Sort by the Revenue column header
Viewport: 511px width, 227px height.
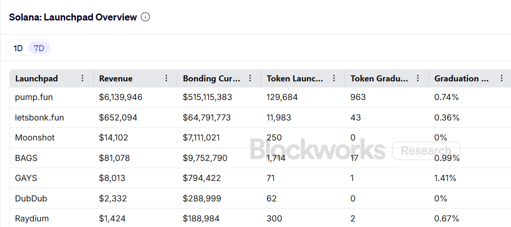[x=116, y=78]
